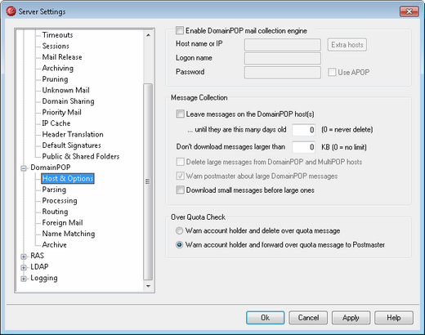Go to Public & Shared Folders
The width and height of the screenshot is (425, 335).
[81, 156]
